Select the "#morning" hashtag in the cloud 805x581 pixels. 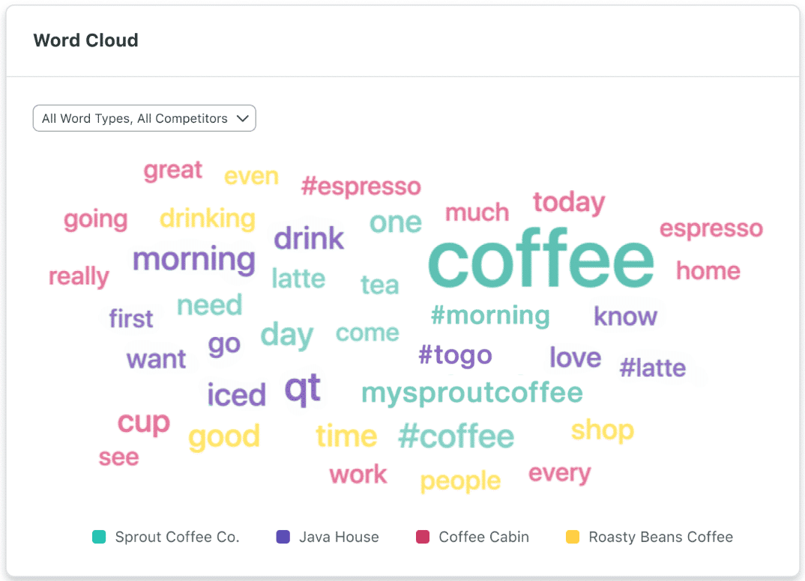(490, 315)
